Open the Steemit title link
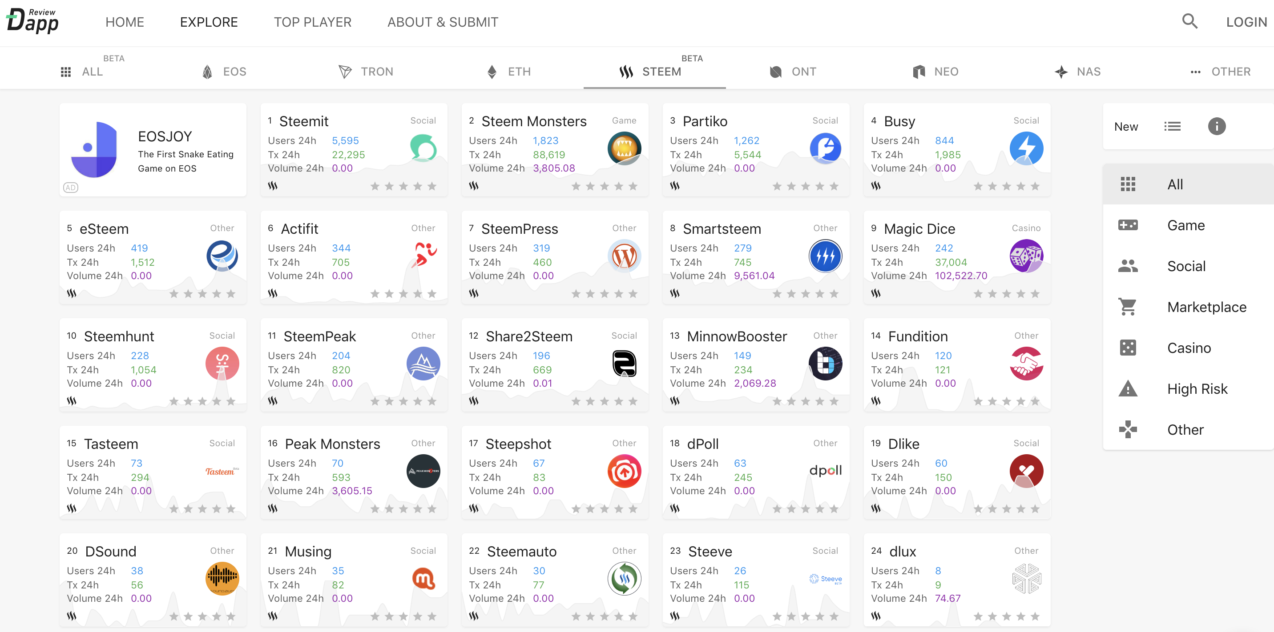 coord(304,121)
